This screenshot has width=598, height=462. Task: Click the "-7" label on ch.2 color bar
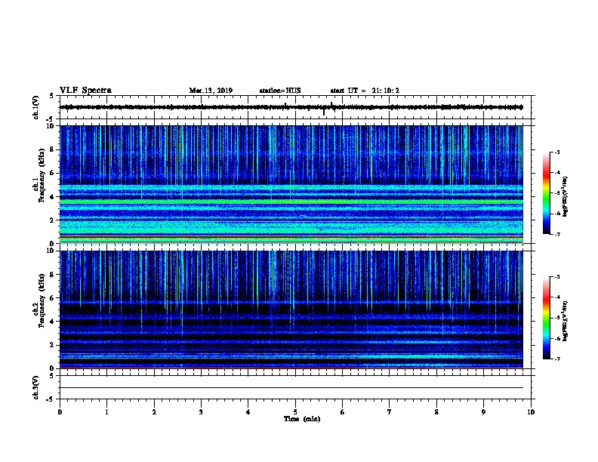556,359
